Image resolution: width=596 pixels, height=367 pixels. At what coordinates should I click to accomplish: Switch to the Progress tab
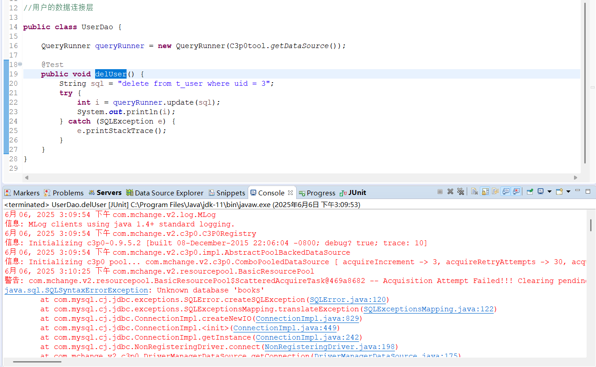(x=317, y=193)
